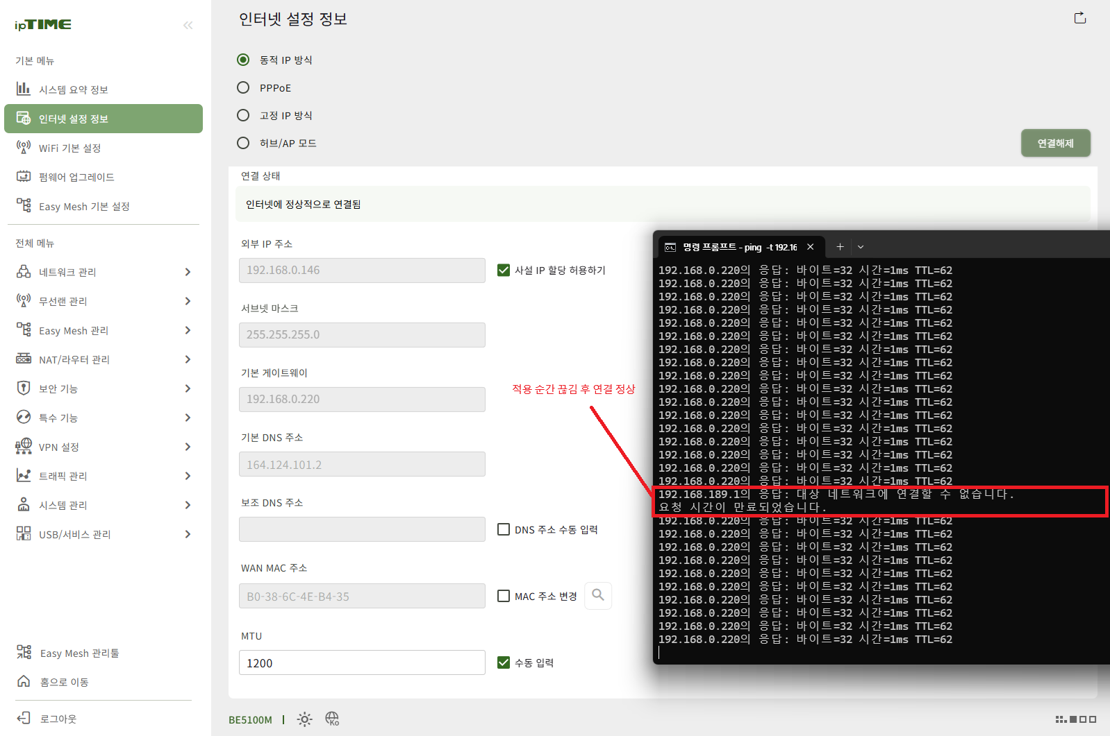Image resolution: width=1110 pixels, height=736 pixels.
Task: Click the export icon at top right
Action: pyautogui.click(x=1079, y=18)
